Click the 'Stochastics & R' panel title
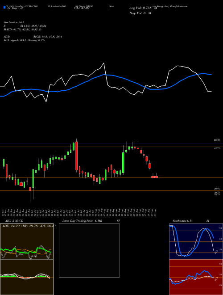 (x=182, y=221)
